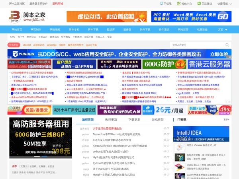The height and width of the screenshot is (179, 239).
Task: Open the YUNDUN anti-DDoS banner ad
Action: (119, 54)
